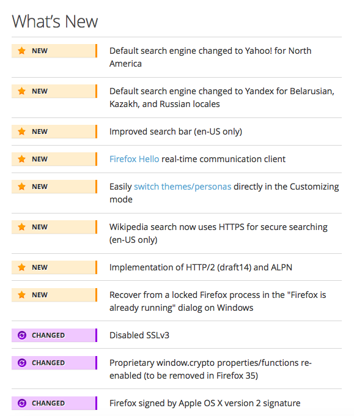Click the star icon next to Improved search bar
Screen dimensions: 354x416
pyautogui.click(x=22, y=132)
